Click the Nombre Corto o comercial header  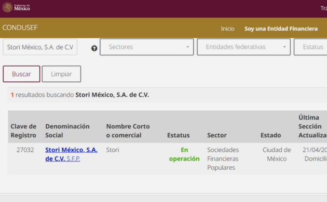[x=128, y=131]
